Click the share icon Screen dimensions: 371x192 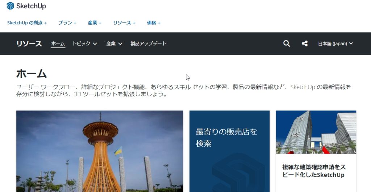point(305,43)
